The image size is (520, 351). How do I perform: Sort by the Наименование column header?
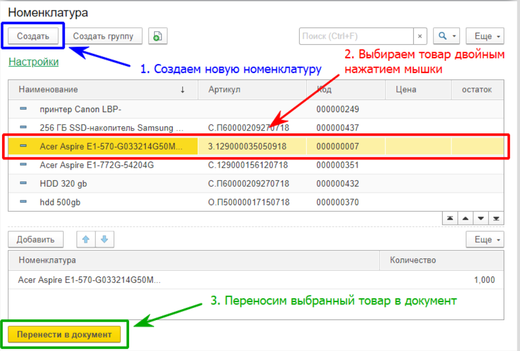[x=103, y=89]
